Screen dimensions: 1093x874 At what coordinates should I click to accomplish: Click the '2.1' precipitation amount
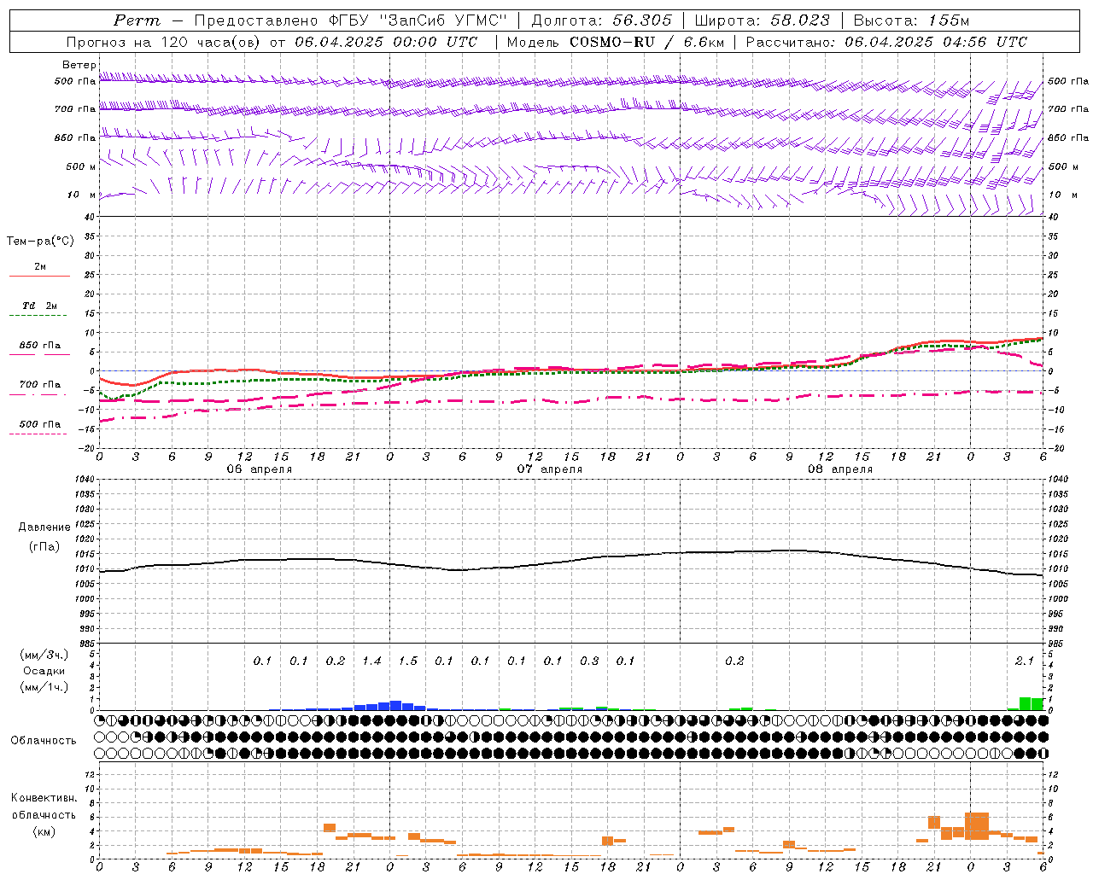pyautogui.click(x=1024, y=661)
